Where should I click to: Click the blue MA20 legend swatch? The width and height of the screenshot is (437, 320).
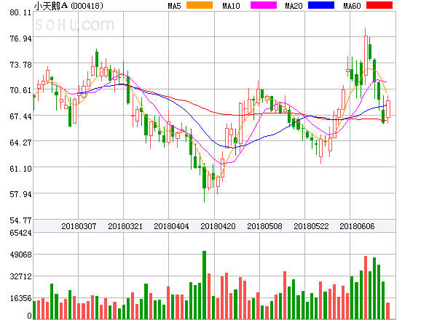pos(320,6)
